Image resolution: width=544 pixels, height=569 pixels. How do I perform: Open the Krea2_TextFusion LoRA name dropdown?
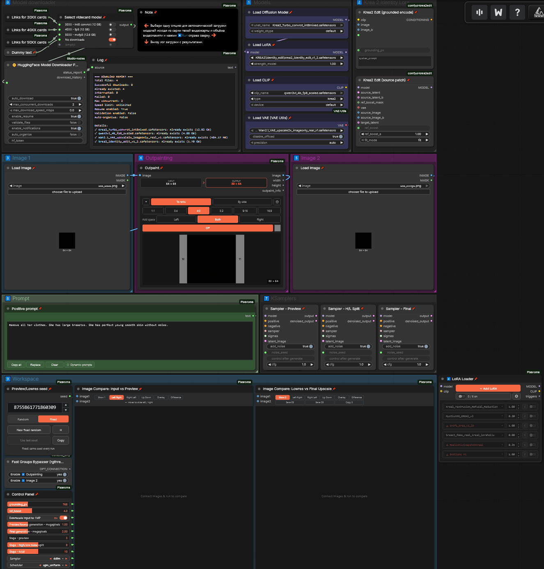(474, 407)
